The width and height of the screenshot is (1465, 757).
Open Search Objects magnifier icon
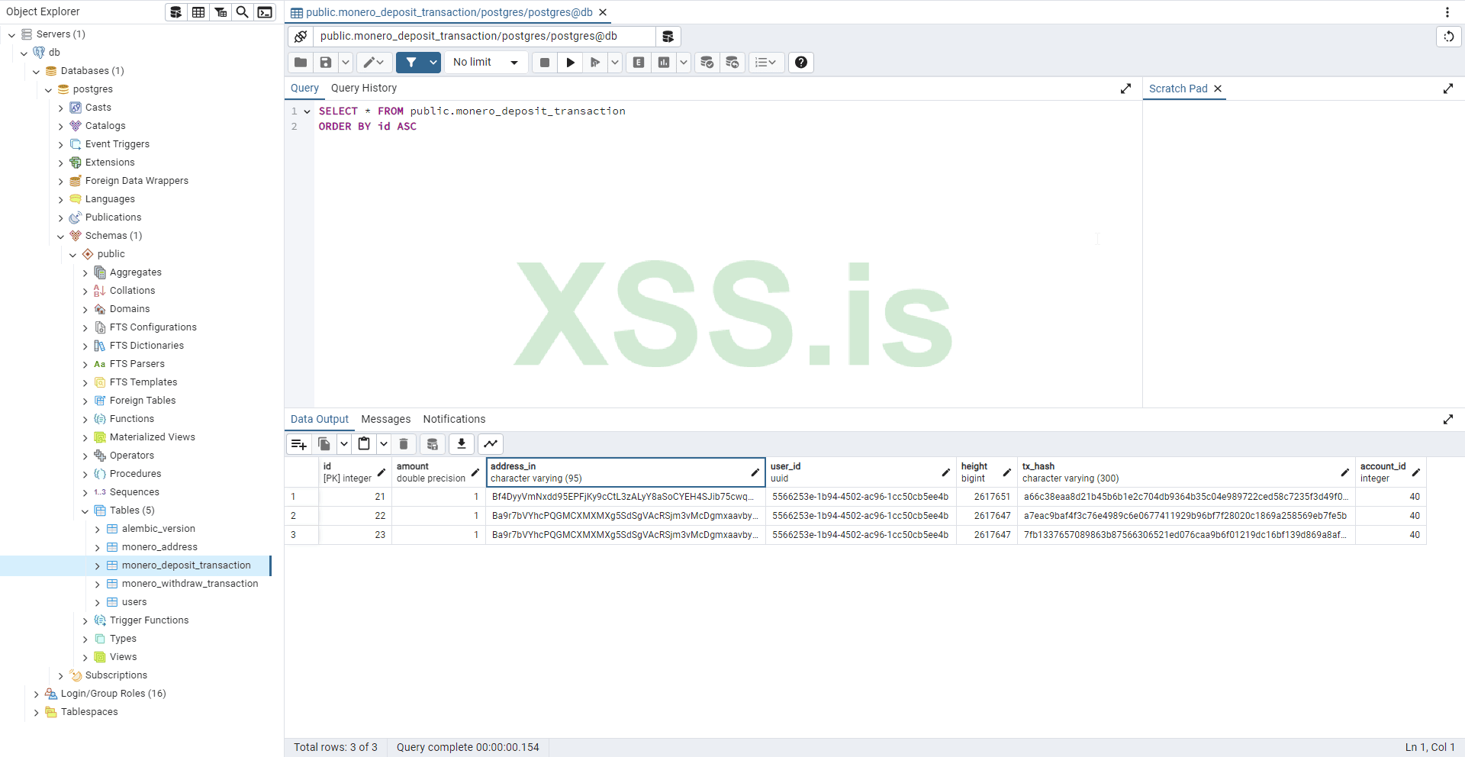(243, 12)
